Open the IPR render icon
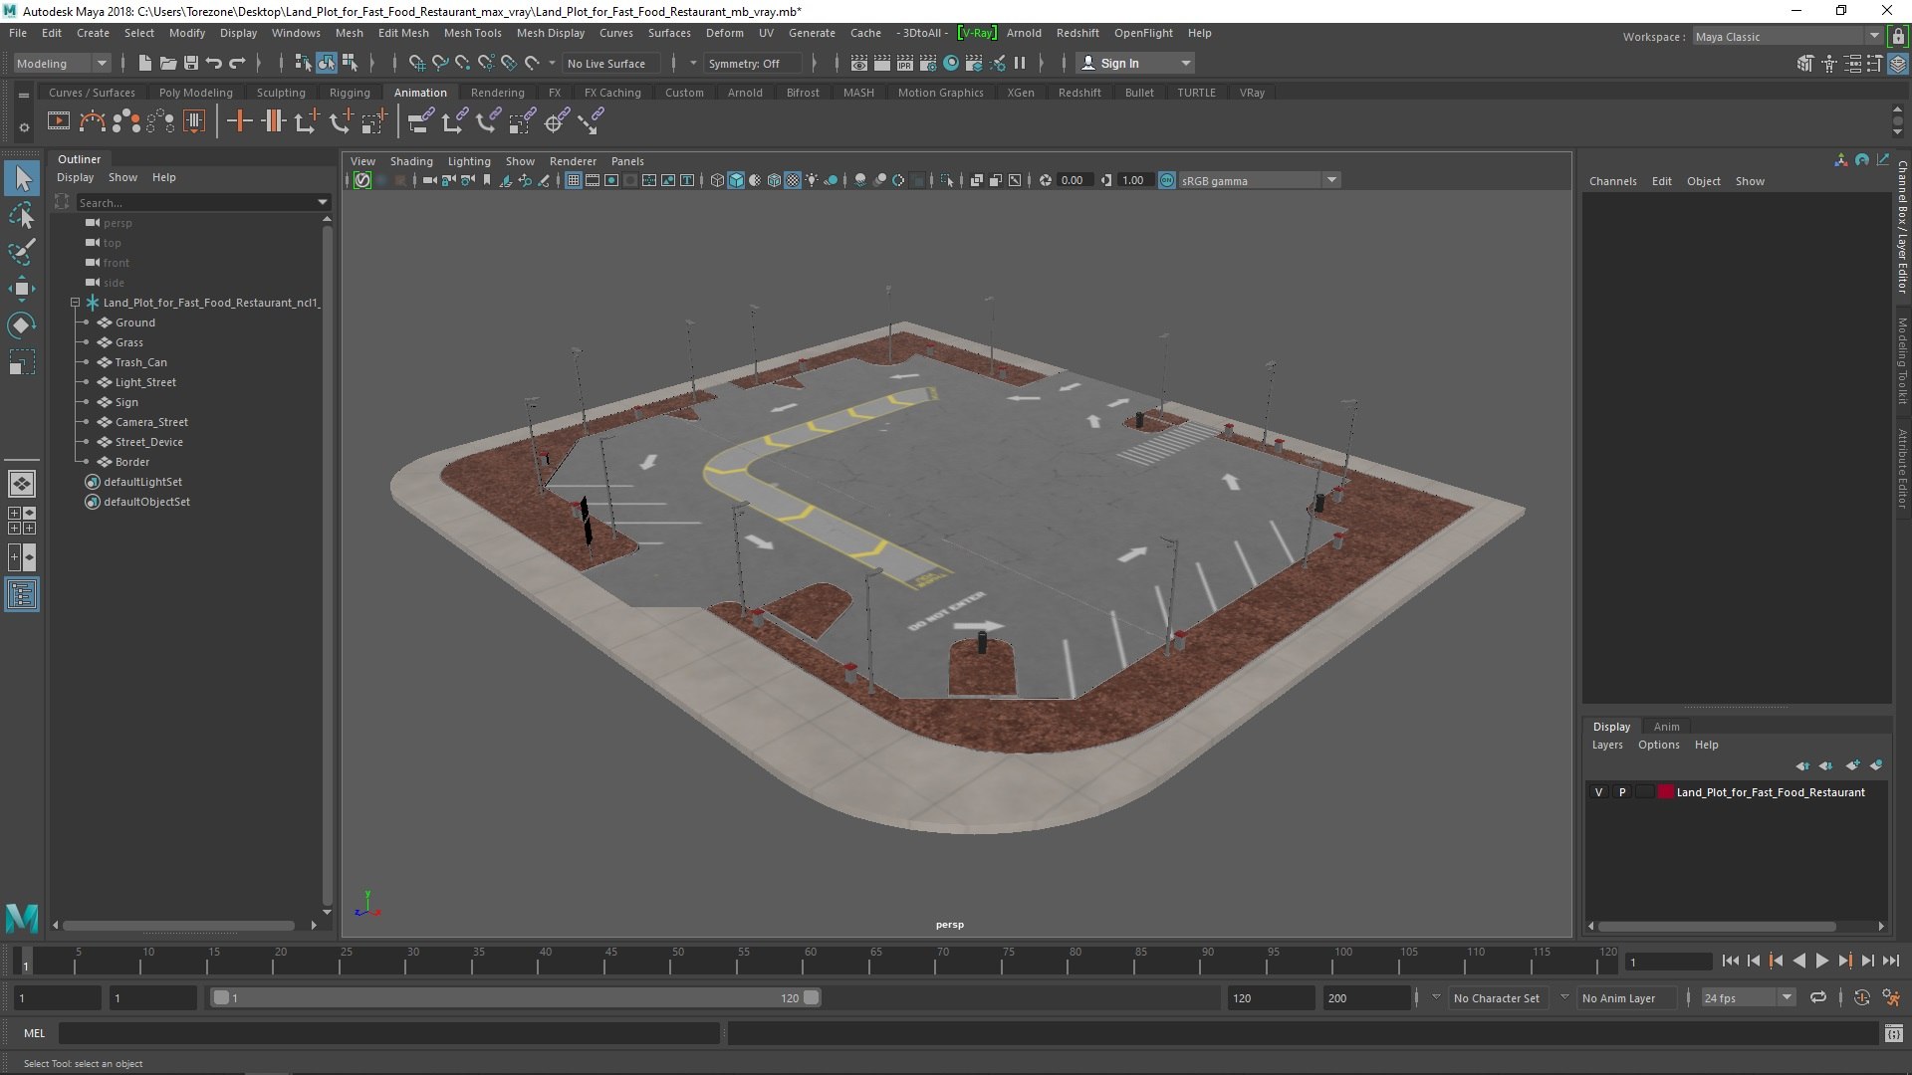Image resolution: width=1912 pixels, height=1075 pixels. coord(904,64)
